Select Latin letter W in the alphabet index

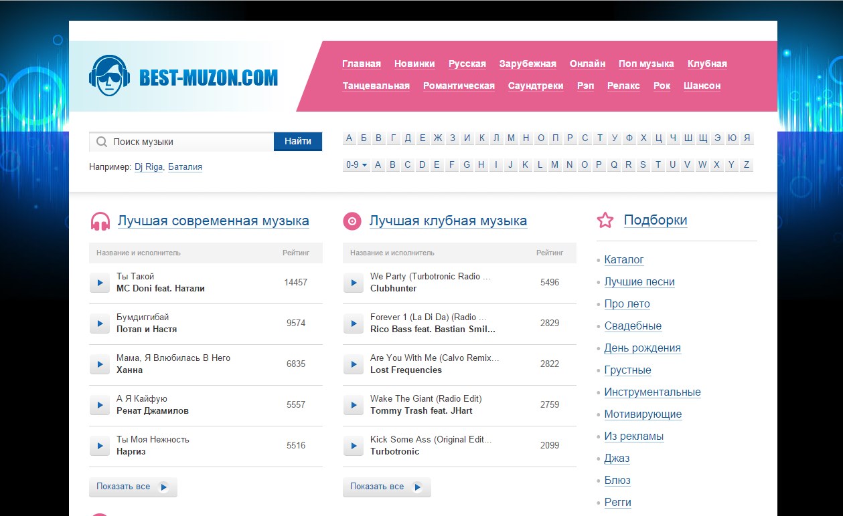[702, 165]
